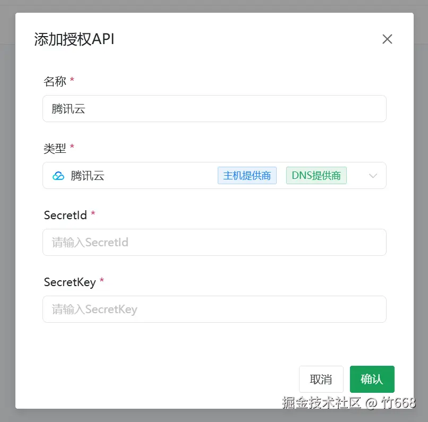Viewport: 428px width, 422px height.
Task: Click the 请输入SecretId input field
Action: pos(214,243)
